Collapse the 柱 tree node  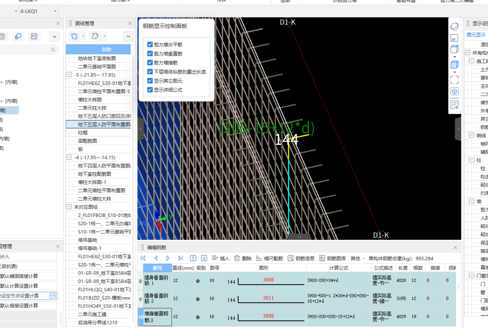click(x=471, y=160)
